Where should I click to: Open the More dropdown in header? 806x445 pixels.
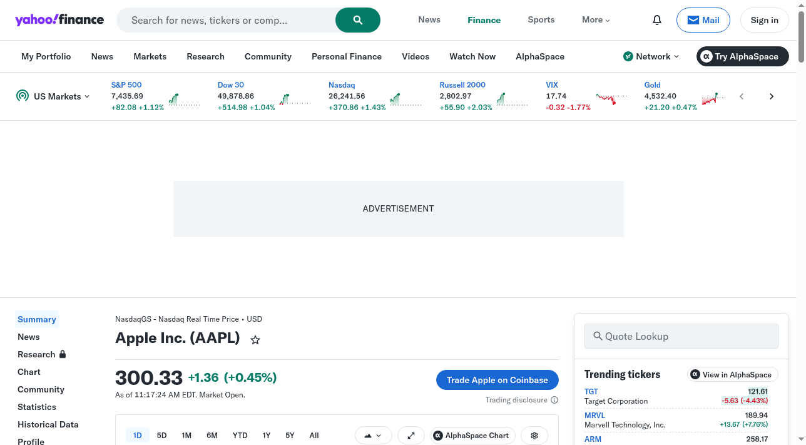(596, 20)
